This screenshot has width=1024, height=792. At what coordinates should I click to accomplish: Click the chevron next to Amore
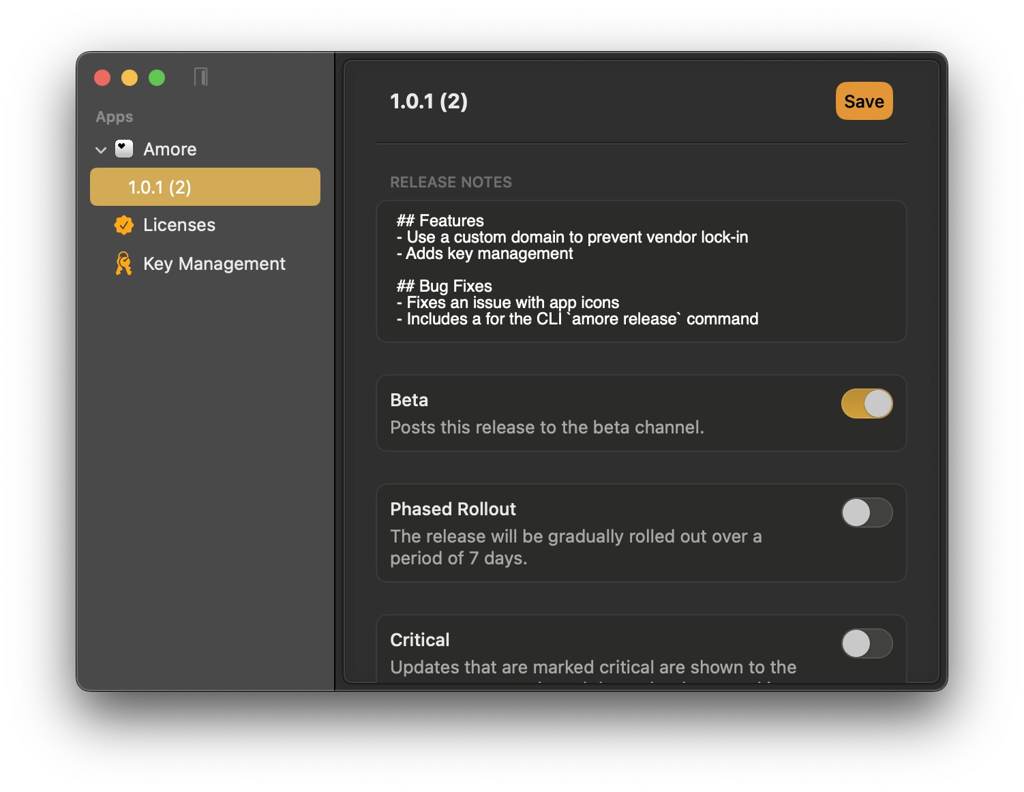click(100, 150)
